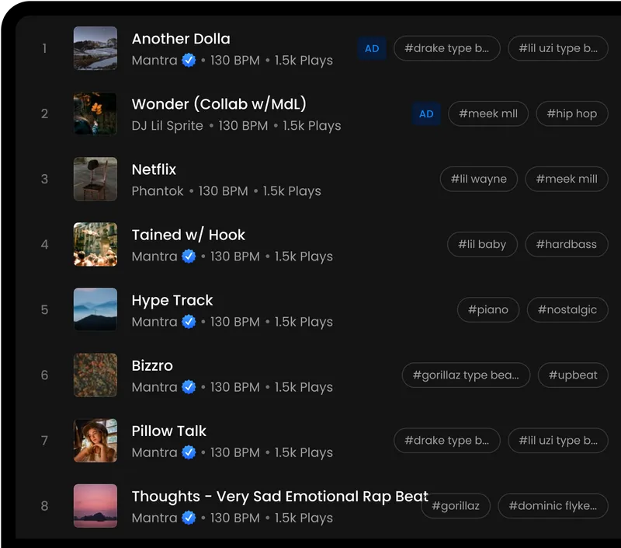
Task: Open artist Phantok profile
Action: (158, 191)
